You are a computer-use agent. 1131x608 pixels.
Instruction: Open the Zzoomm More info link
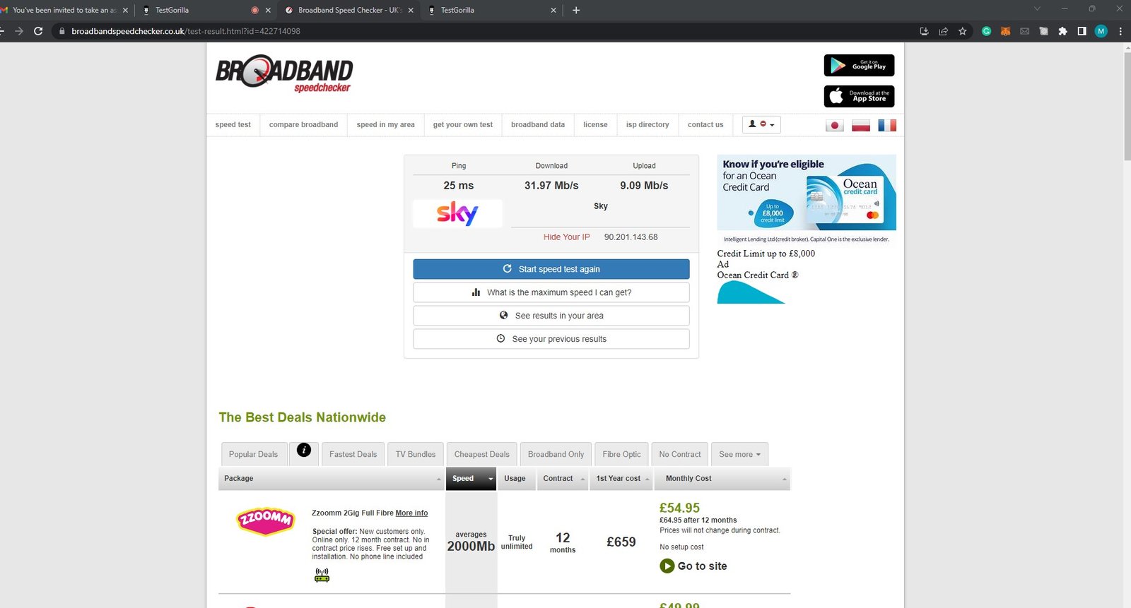(x=411, y=513)
